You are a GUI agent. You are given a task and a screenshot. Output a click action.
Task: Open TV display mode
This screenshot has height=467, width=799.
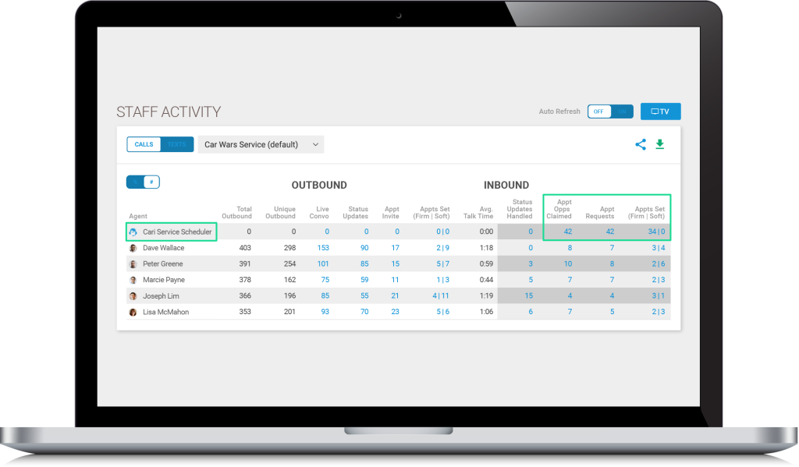(660, 111)
